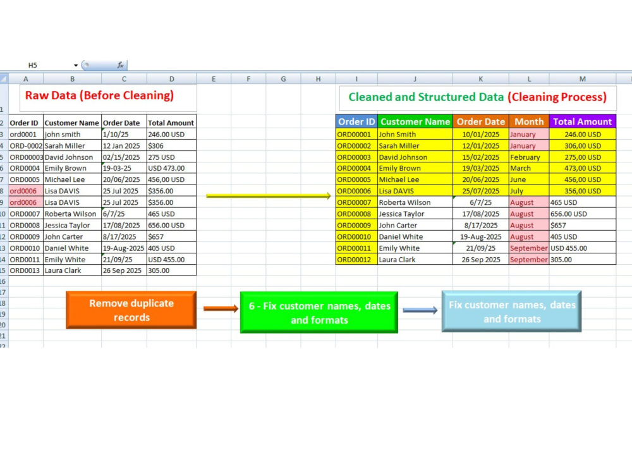Select cleaned date cell '15/02/2025'
The image size is (632, 474).
(481, 157)
